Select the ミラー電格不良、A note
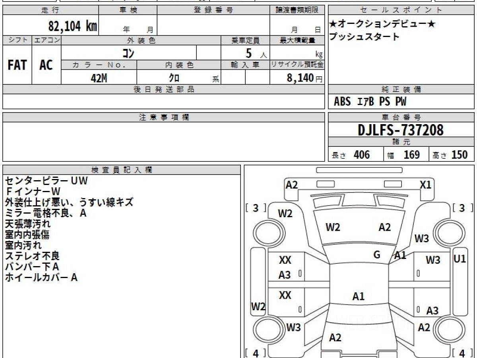Viewport: 477px width, 358px height. [x=46, y=213]
